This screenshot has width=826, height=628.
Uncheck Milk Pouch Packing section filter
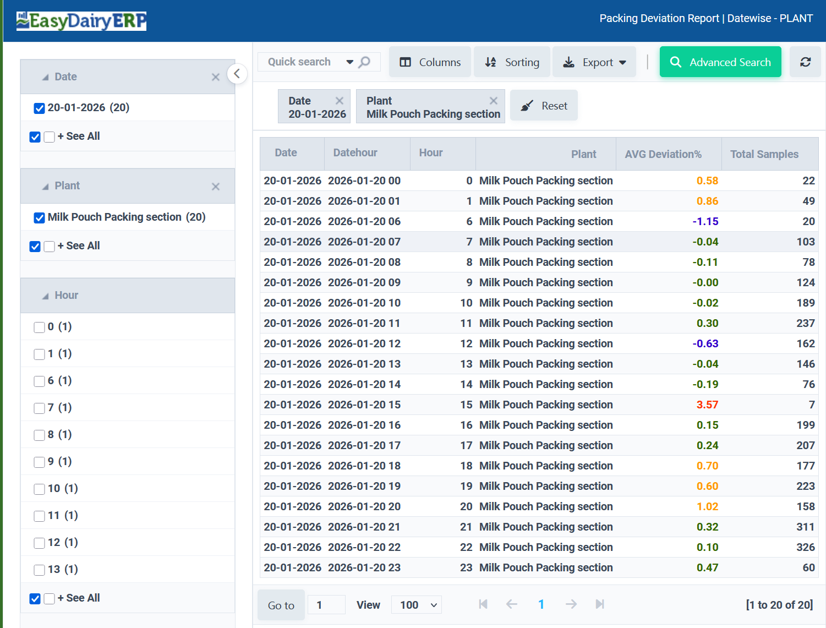[39, 217]
